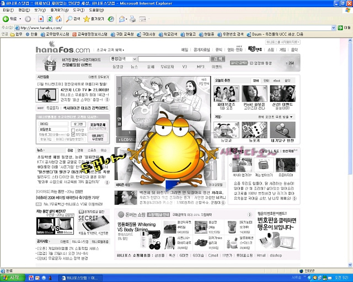Open the 보기(V) menu

pyautogui.click(x=40, y=10)
